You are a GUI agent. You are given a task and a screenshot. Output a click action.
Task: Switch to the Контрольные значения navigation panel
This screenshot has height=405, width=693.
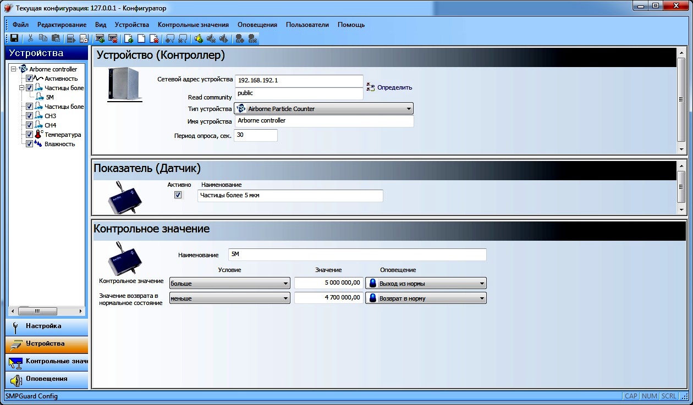pyautogui.click(x=47, y=361)
